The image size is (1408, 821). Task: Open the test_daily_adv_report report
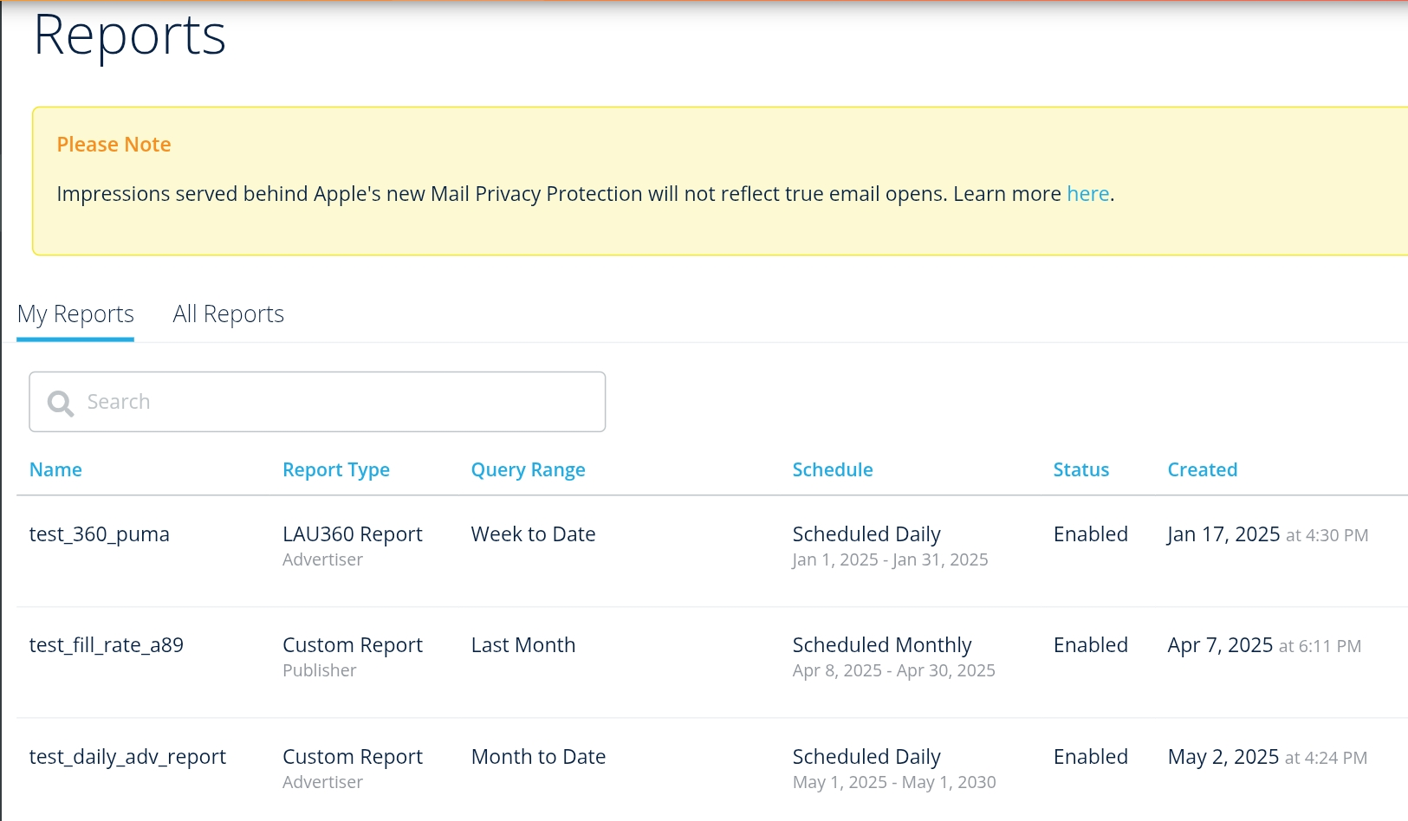coord(127,757)
